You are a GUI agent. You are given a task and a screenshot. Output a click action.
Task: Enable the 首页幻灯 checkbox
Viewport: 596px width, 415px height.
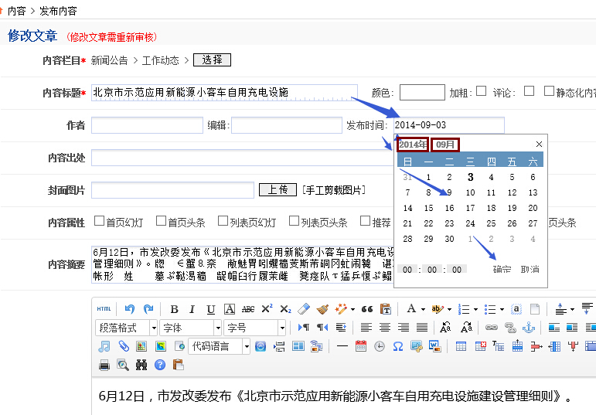point(99,222)
